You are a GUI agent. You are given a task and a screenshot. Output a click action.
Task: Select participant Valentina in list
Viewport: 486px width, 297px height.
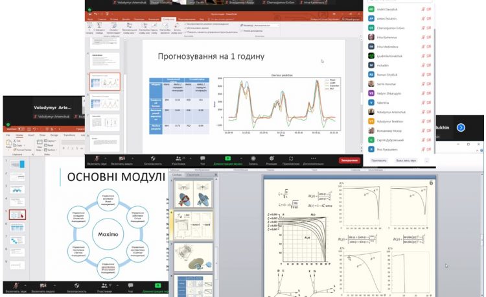click(400, 102)
